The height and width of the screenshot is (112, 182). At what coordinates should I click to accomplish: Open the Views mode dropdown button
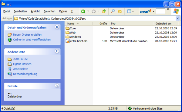[130, 11]
